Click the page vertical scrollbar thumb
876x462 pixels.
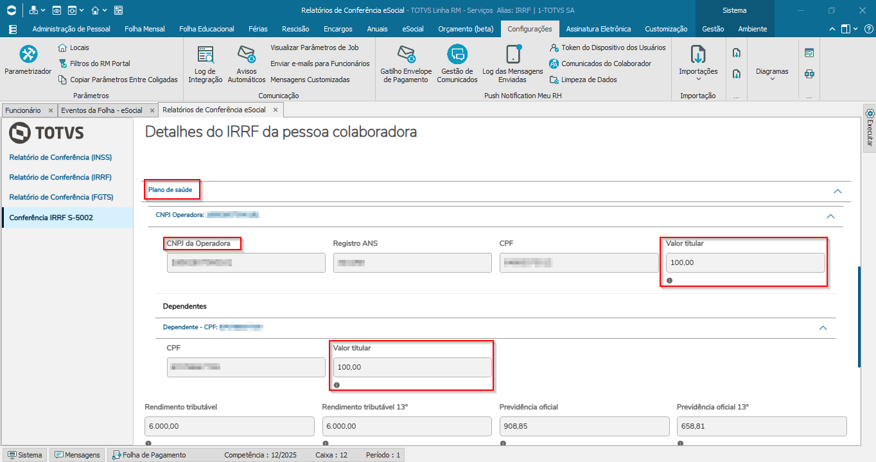point(859,316)
